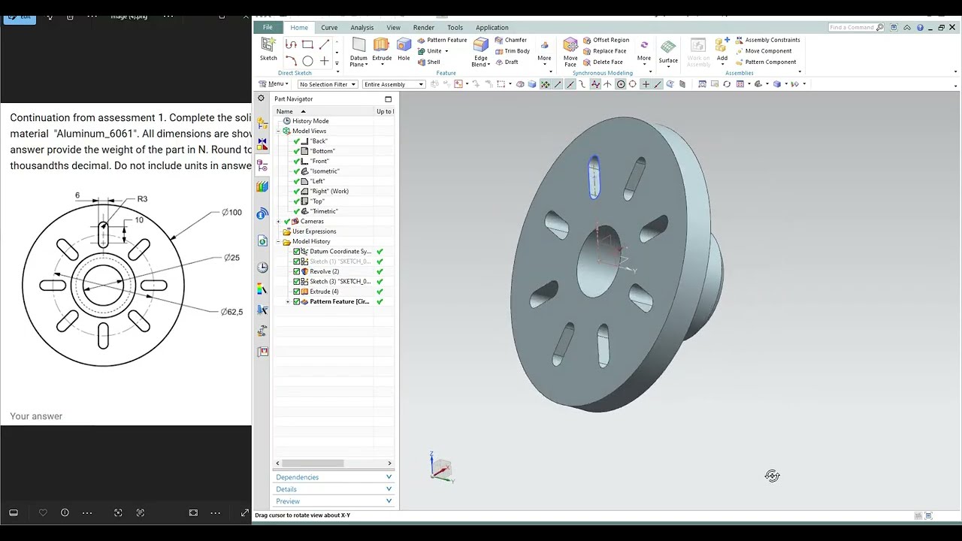Switch to the Curve tab
Viewport: 962px width, 541px height.
[x=329, y=28]
